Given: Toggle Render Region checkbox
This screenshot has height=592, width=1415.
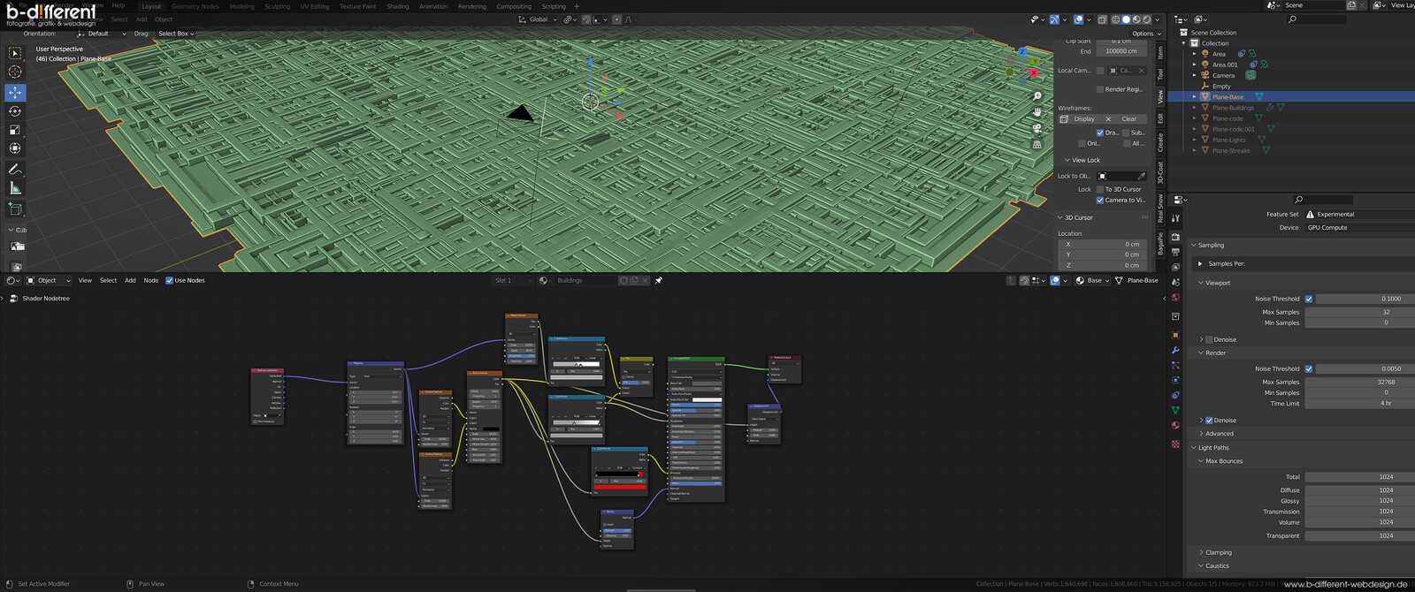Looking at the screenshot, I should (1100, 89).
